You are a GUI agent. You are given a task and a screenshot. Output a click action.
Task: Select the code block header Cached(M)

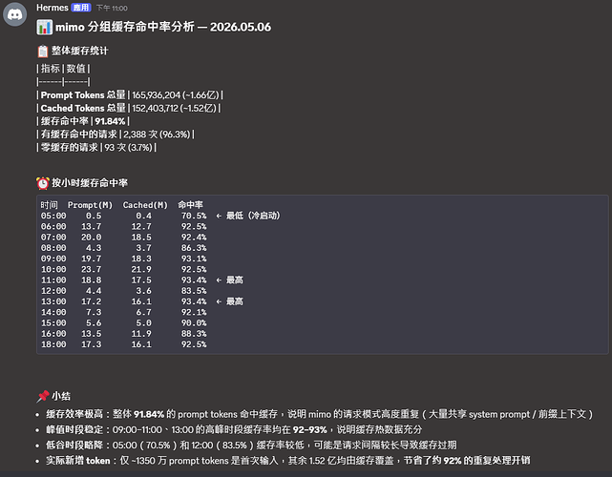145,205
